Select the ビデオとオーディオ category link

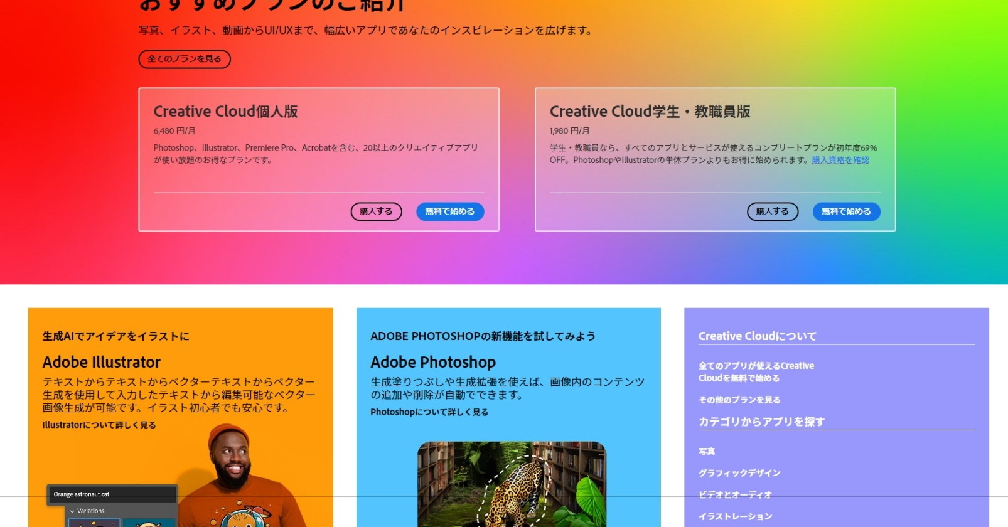(734, 494)
